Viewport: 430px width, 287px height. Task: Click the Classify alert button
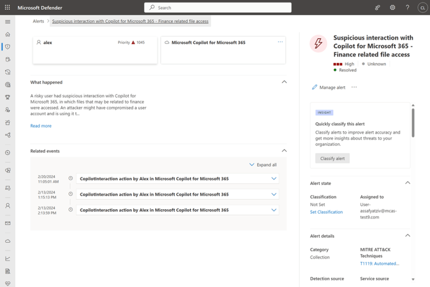(332, 158)
